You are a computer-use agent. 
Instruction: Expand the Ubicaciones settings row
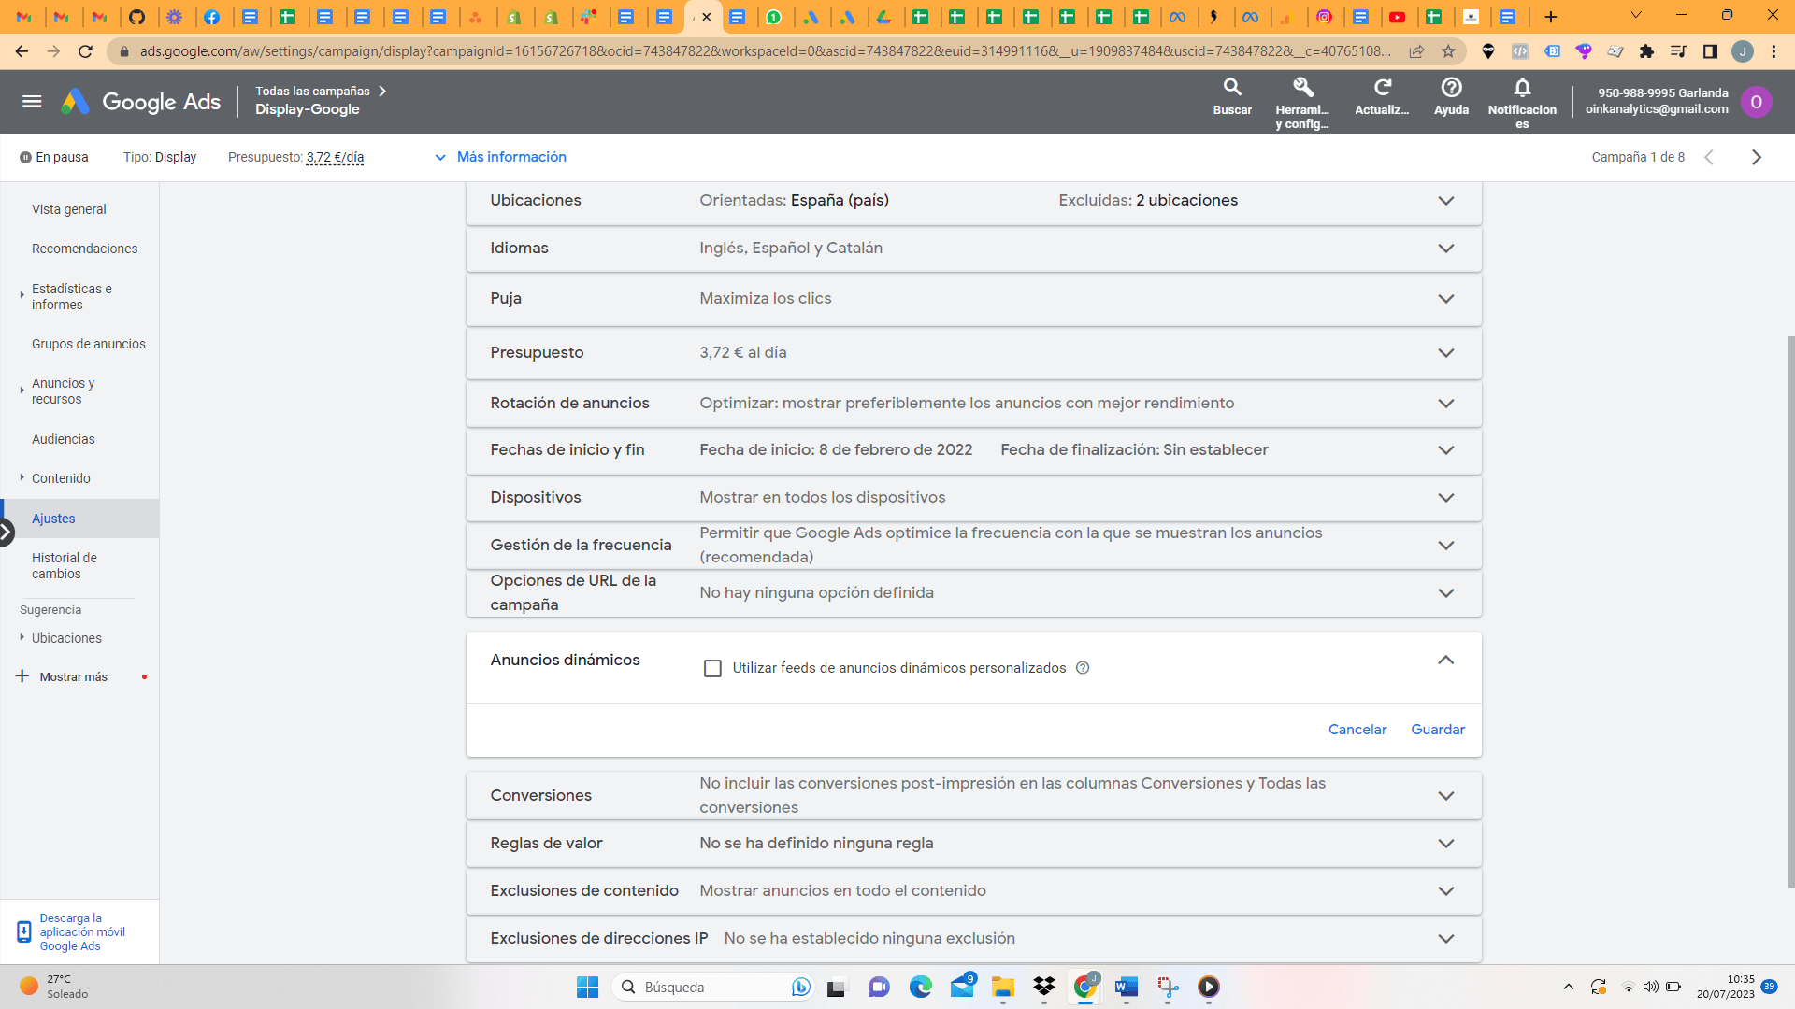point(1445,201)
